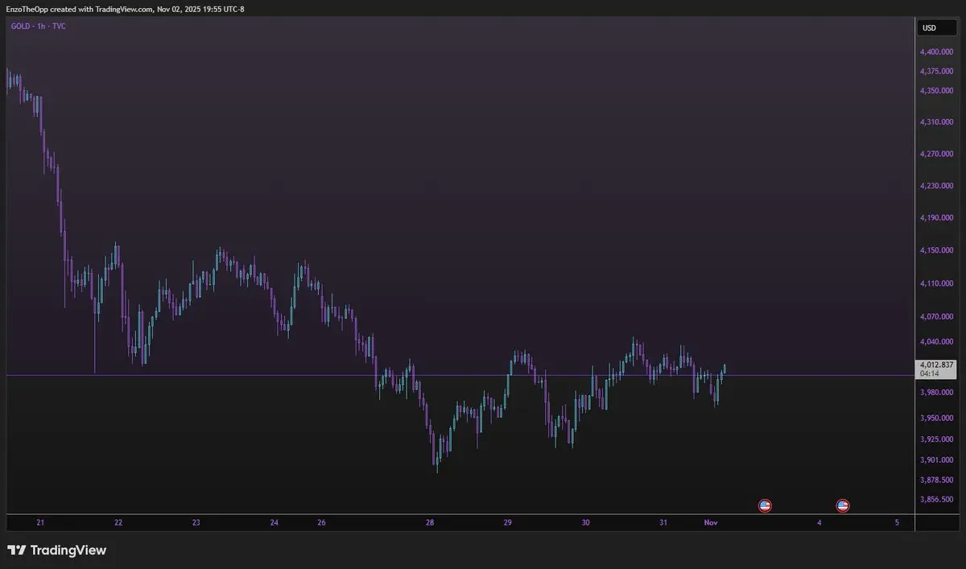Screen dimensions: 966x569
Task: Click the date 31 on the time axis
Action: [x=663, y=522]
